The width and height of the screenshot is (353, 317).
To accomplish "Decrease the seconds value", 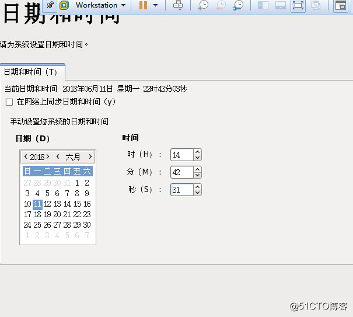I will coord(197,193).
